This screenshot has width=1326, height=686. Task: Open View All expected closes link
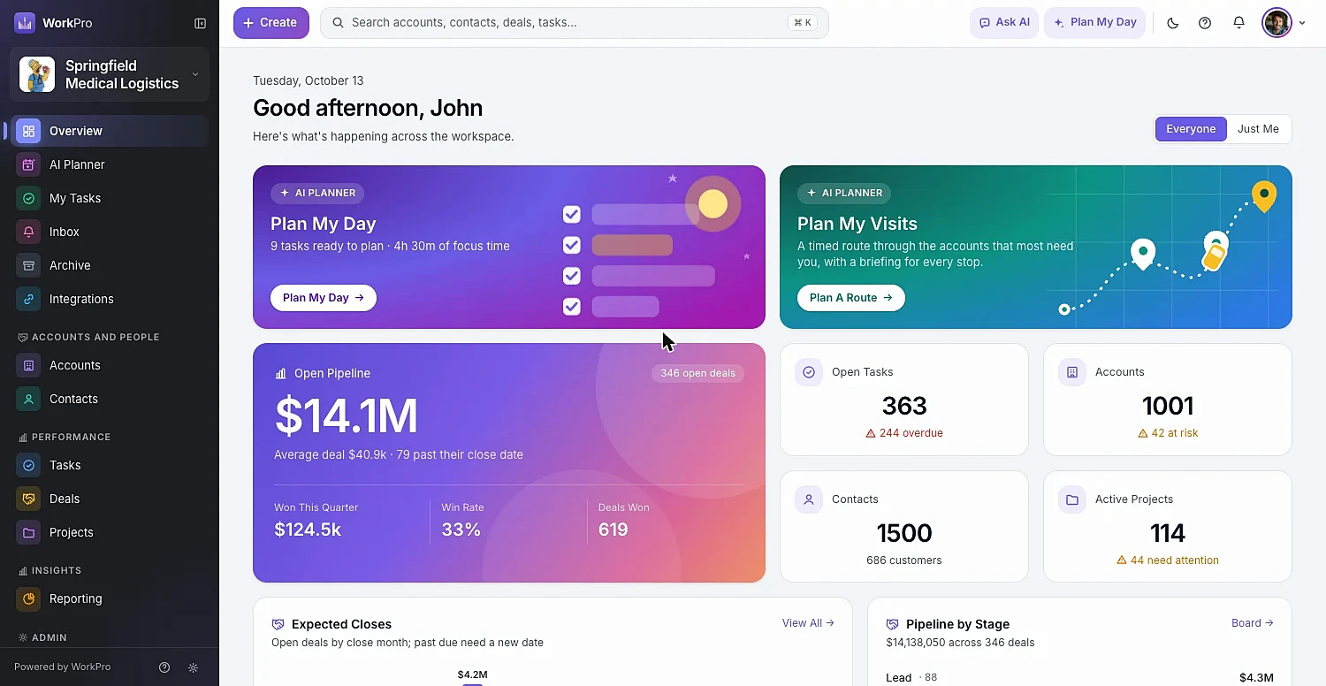tap(808, 623)
